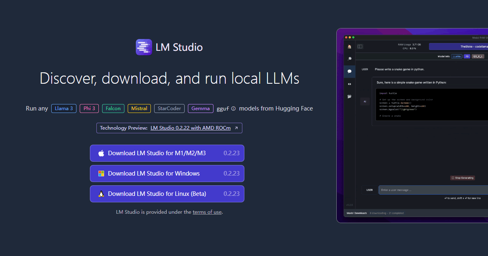
Task: Click 'models from Hugging Face' text
Action: 276,108
